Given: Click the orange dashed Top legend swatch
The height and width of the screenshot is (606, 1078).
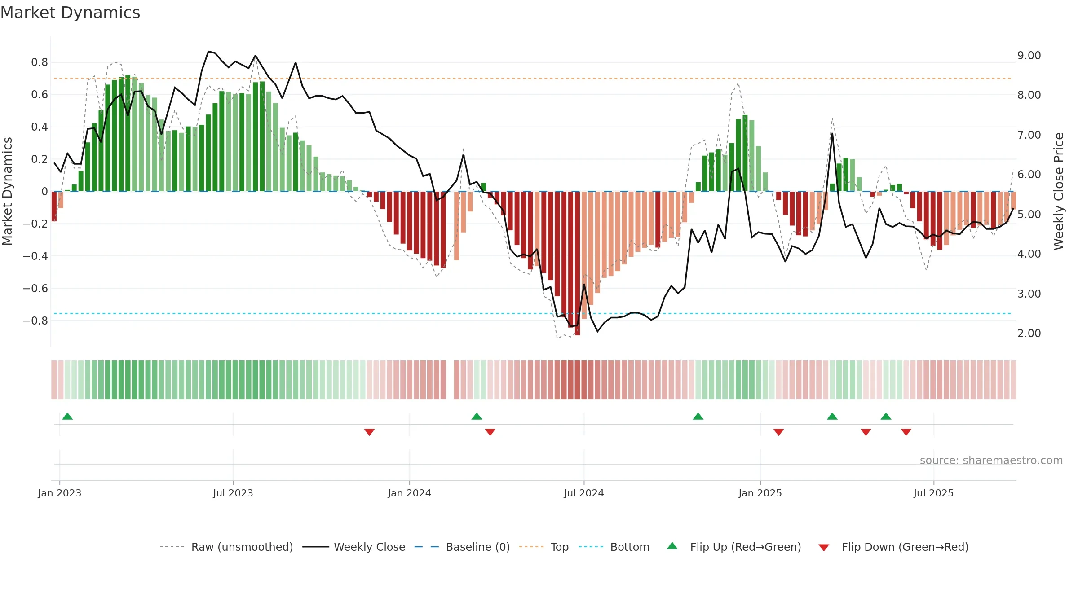Looking at the screenshot, I should [x=531, y=547].
